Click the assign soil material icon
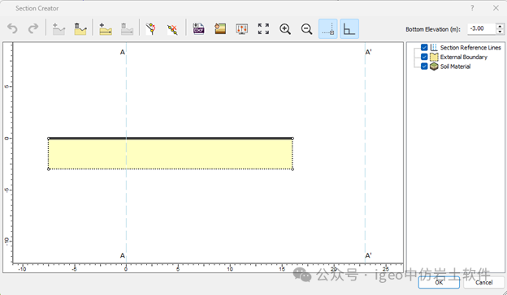 point(220,29)
